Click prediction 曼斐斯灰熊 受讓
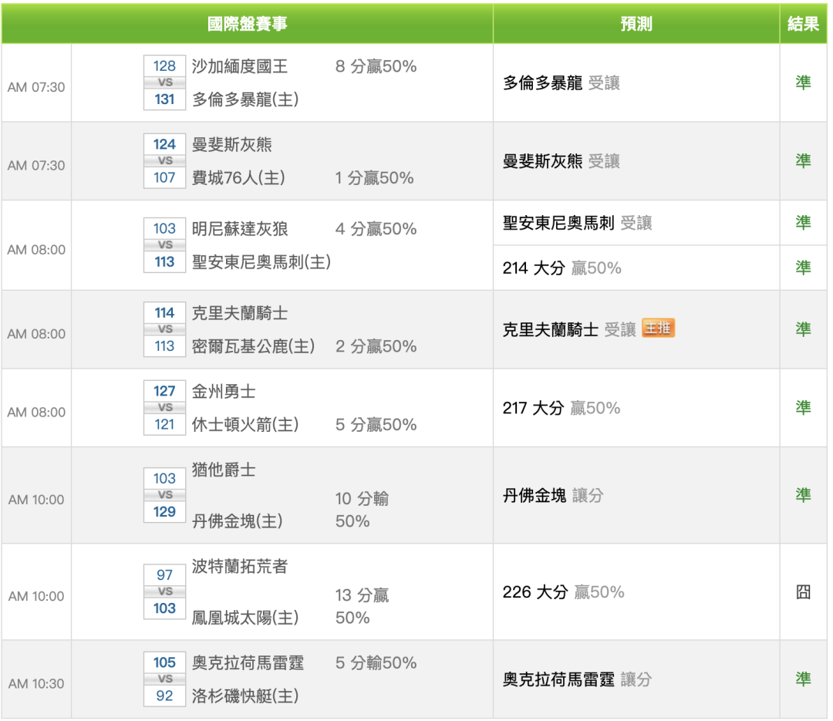The width and height of the screenshot is (833, 721). pos(561,161)
